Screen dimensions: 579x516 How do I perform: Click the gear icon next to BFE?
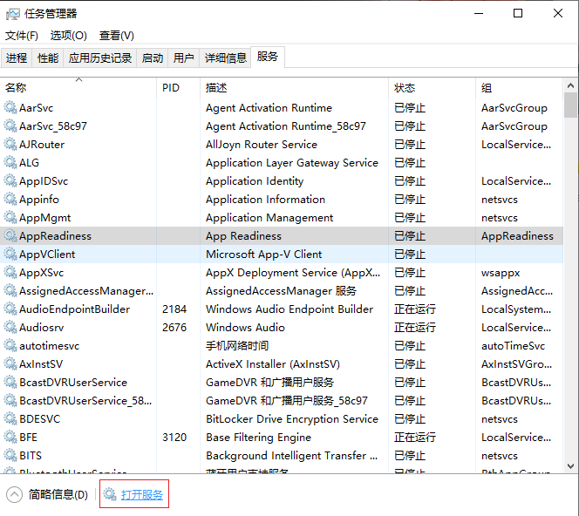(10, 438)
